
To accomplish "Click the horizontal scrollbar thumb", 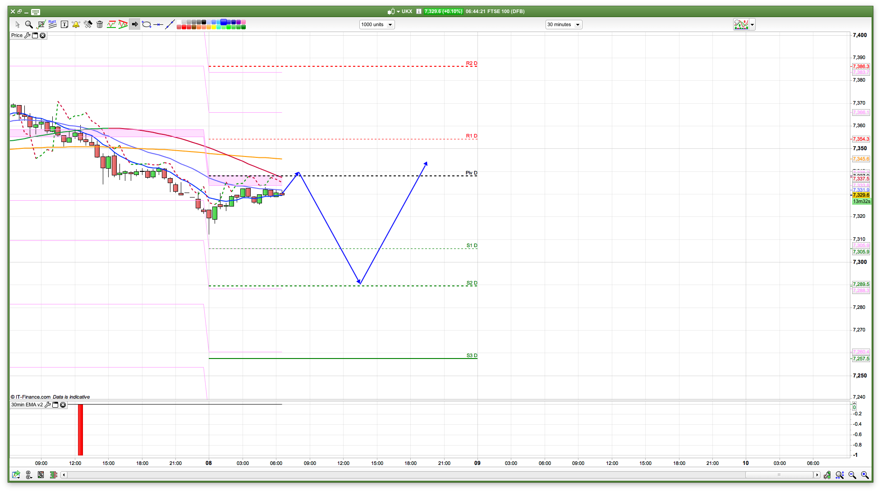I will tap(779, 475).
